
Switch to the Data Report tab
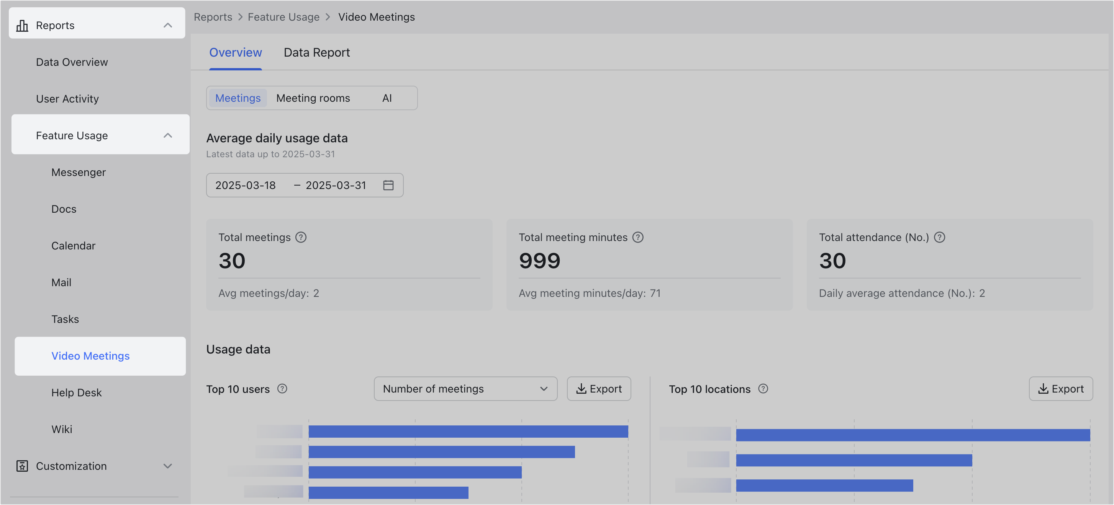pyautogui.click(x=317, y=53)
